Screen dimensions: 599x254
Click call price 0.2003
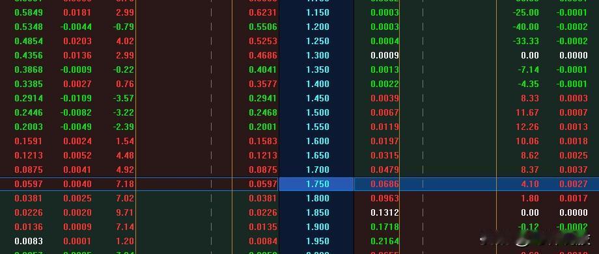(x=29, y=127)
